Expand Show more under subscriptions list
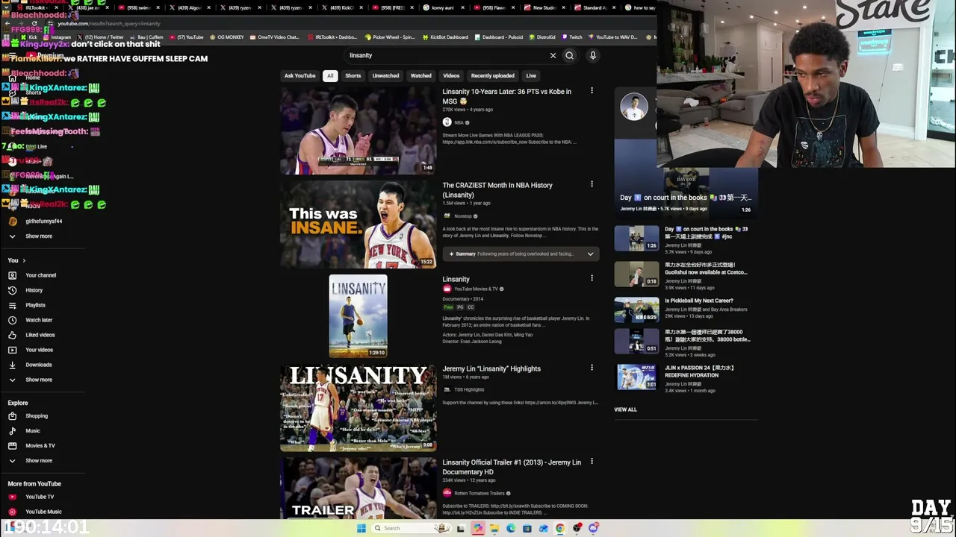Viewport: 956px width, 537px height. 31,236
